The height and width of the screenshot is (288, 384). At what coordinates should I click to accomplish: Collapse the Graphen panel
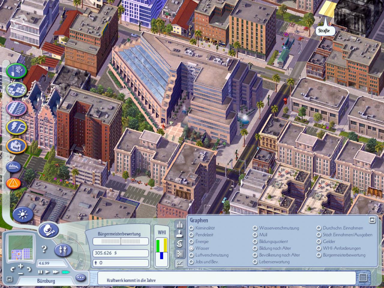point(372,220)
